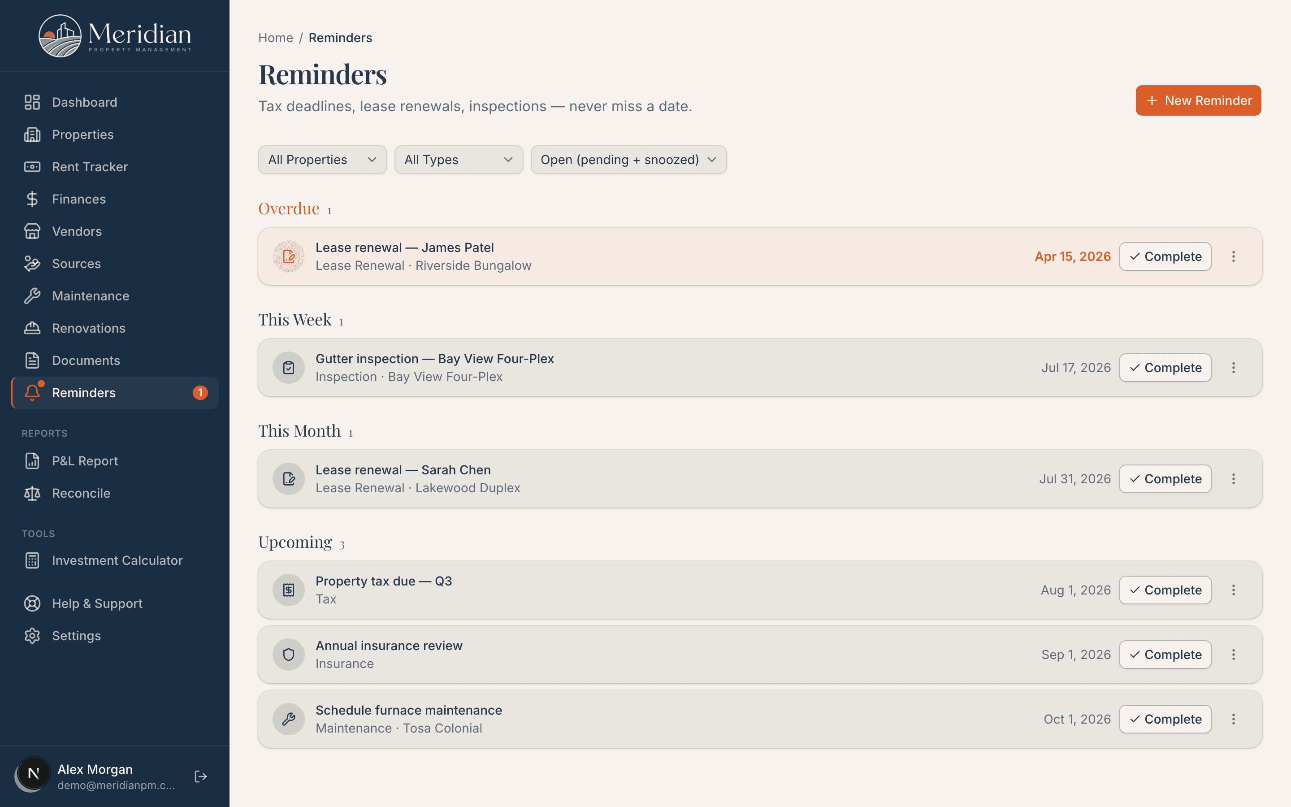This screenshot has height=807, width=1291.
Task: Click the shield icon for Annual insurance review
Action: tap(289, 655)
